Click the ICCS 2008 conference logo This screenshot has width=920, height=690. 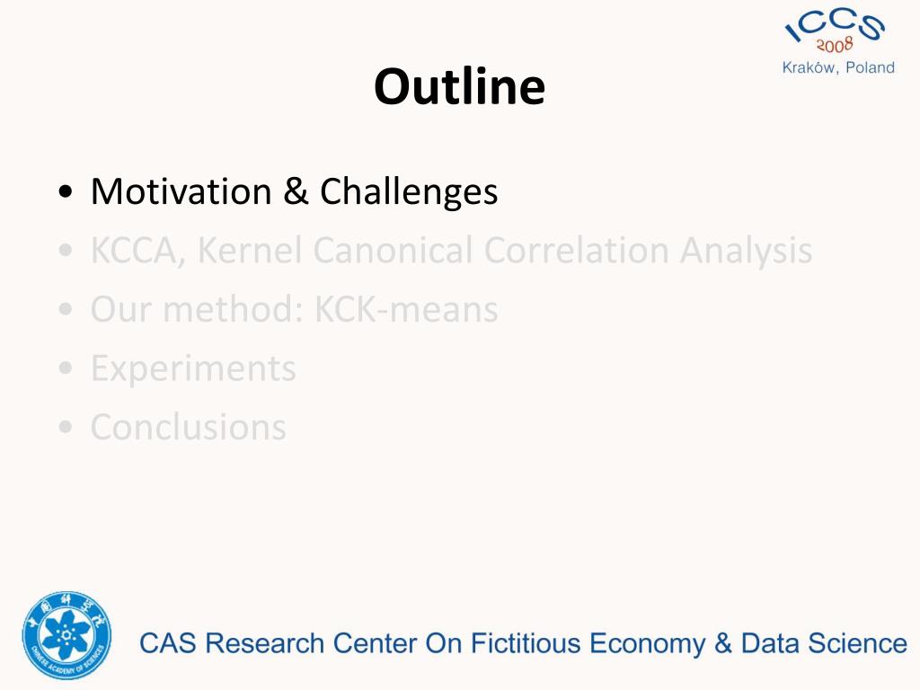pos(837,41)
